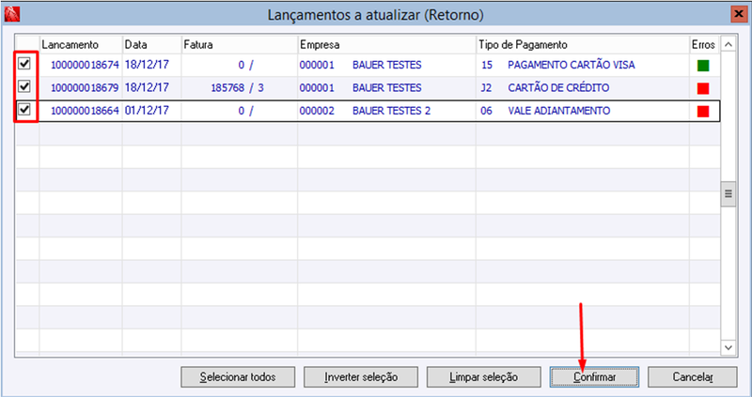Click the payment code 15
The height and width of the screenshot is (397, 752).
pos(487,65)
